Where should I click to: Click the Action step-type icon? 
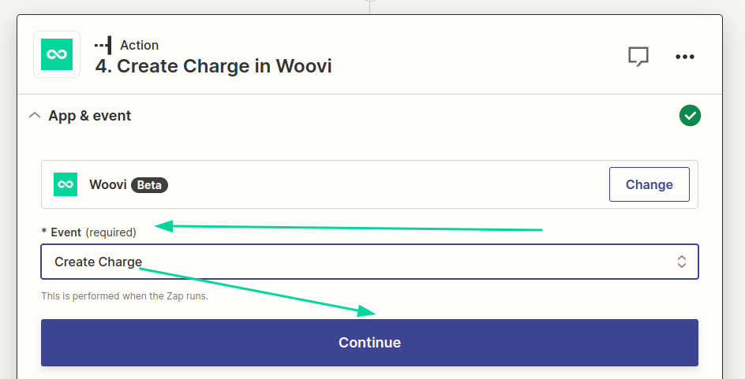click(x=103, y=45)
